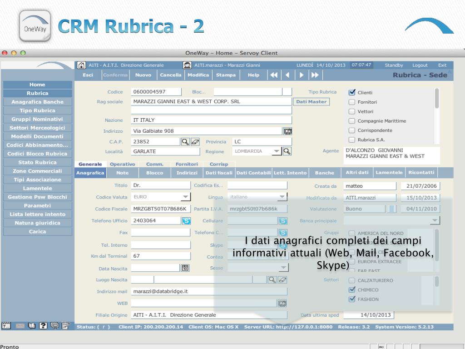
Task: Click the Cancella toolbar button
Action: coord(171,75)
